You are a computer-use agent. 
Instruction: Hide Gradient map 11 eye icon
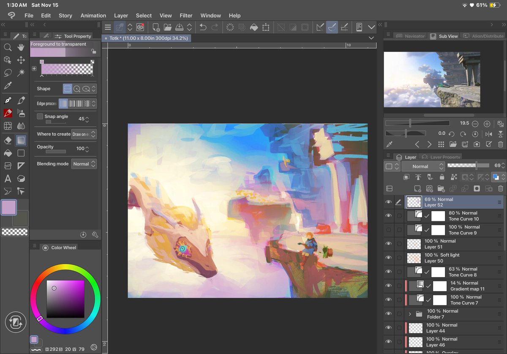click(x=388, y=286)
